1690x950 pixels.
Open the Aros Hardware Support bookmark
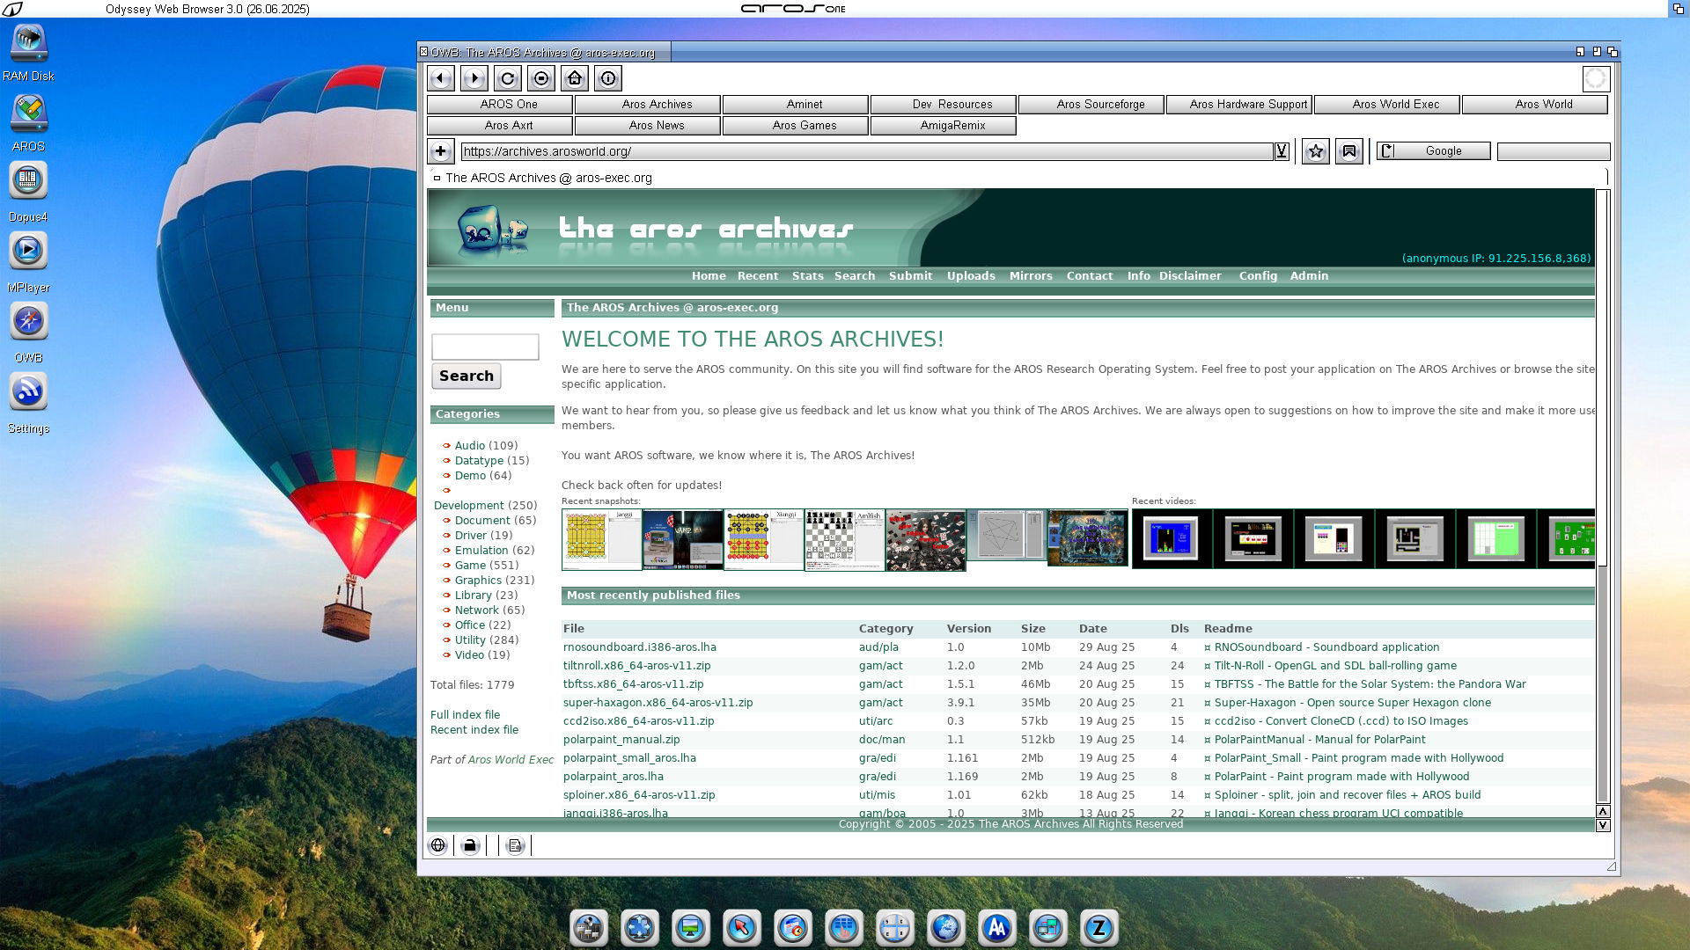1239,104
